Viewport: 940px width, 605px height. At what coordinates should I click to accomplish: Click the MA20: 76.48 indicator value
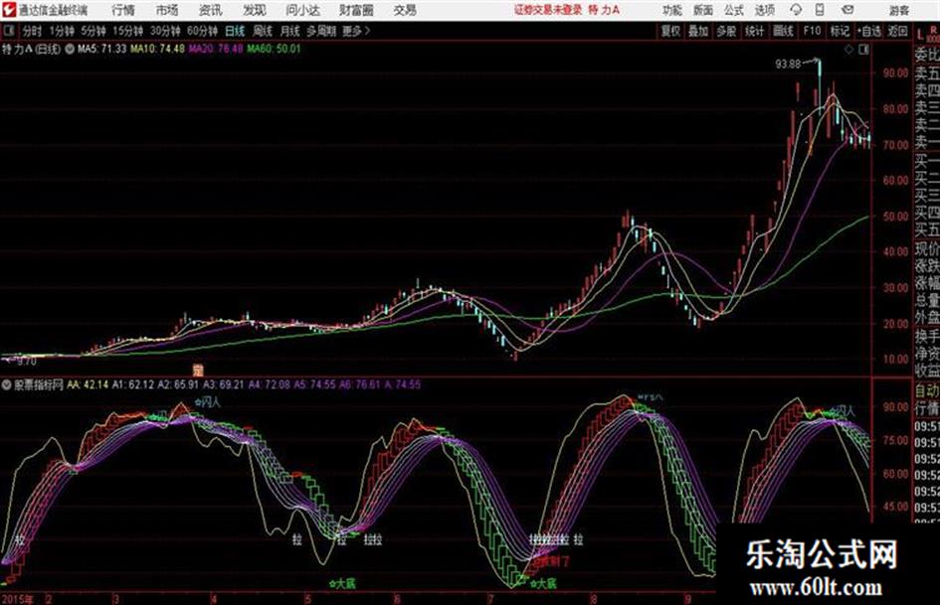pos(216,49)
